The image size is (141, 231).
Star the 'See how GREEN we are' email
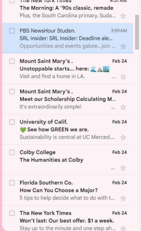(123, 137)
